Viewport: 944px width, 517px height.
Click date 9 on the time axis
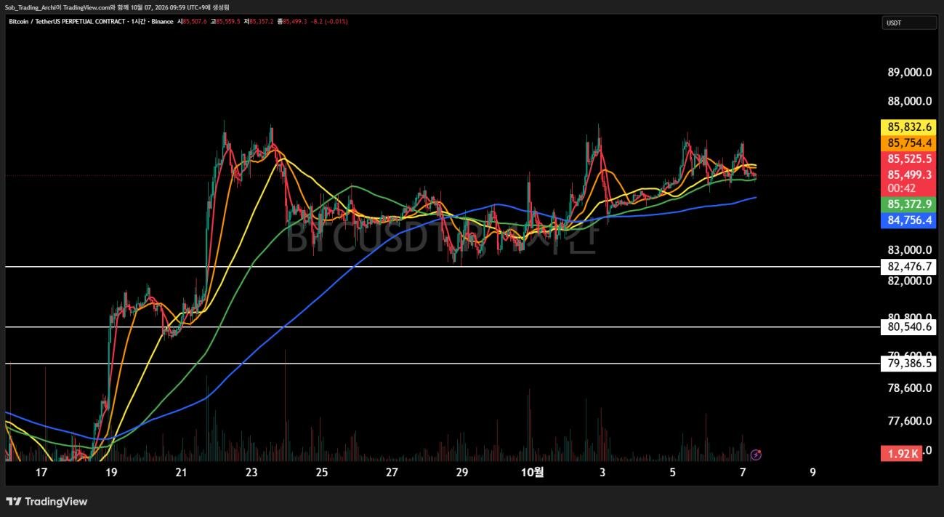click(812, 473)
